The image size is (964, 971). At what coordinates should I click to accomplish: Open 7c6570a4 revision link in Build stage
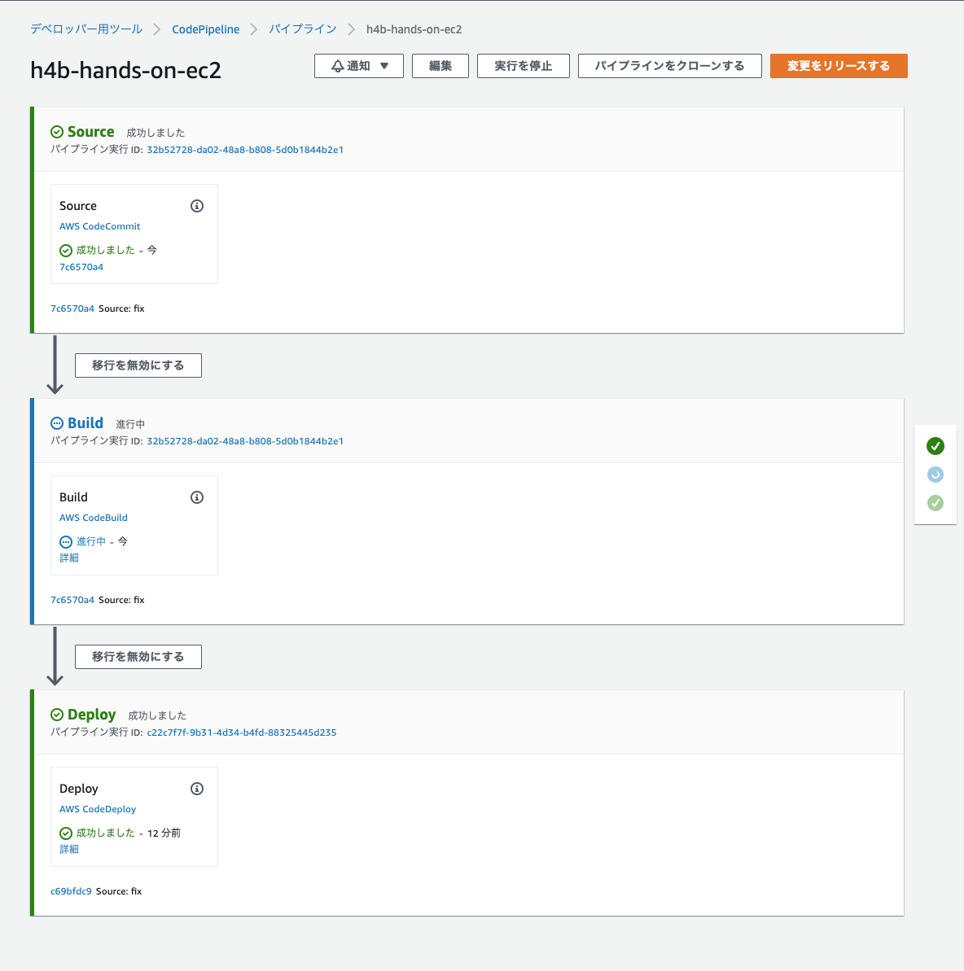coord(72,600)
